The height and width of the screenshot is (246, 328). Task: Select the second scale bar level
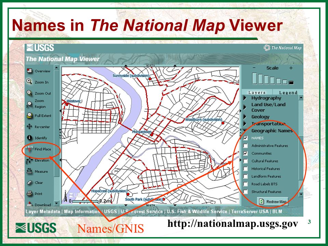pyautogui.click(x=260, y=79)
